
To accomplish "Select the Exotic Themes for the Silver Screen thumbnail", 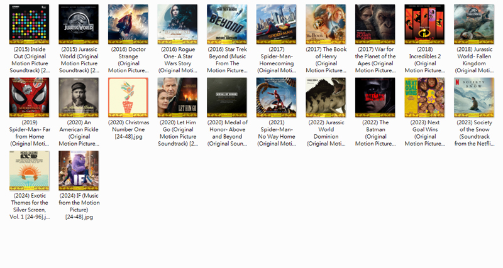I will point(29,171).
